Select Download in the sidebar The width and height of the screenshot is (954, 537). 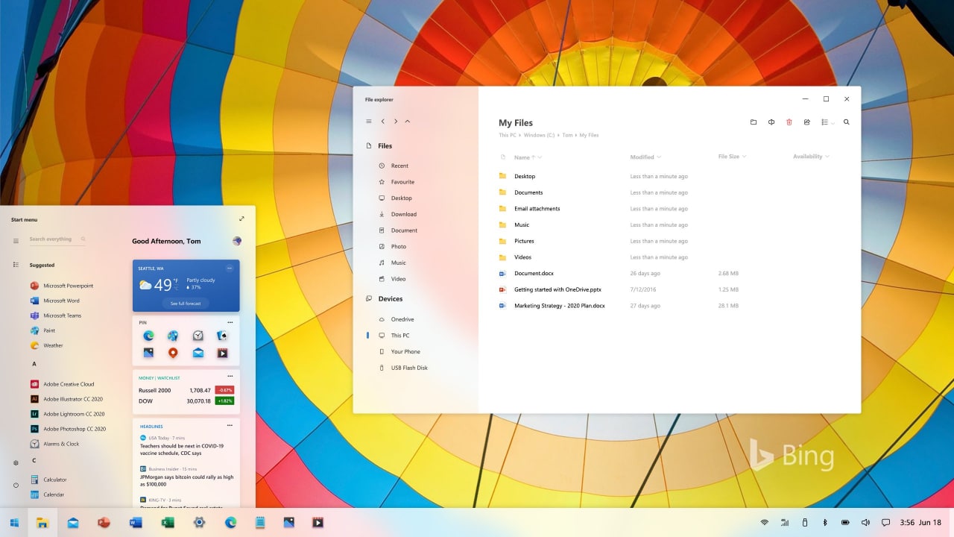pyautogui.click(x=397, y=214)
